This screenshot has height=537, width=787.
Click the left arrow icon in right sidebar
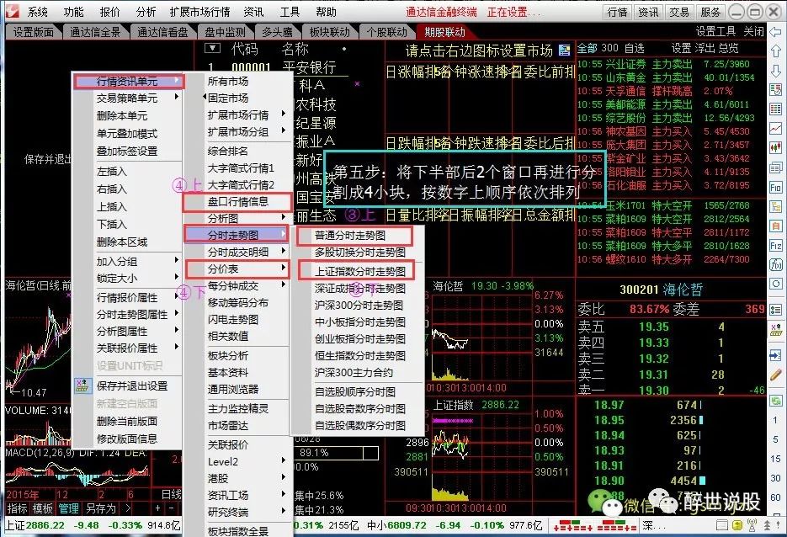[775, 32]
